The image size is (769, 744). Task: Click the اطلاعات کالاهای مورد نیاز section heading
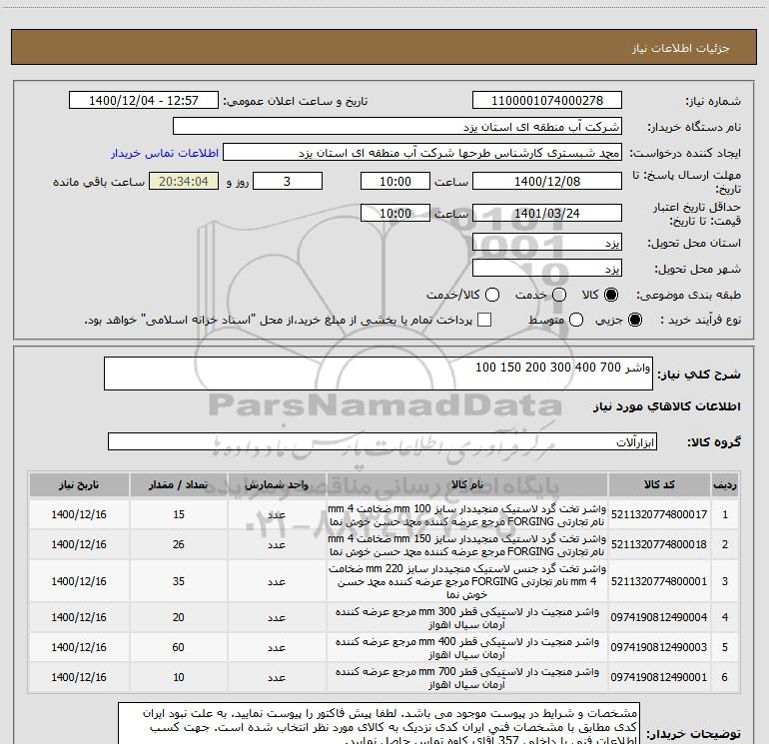click(x=667, y=406)
